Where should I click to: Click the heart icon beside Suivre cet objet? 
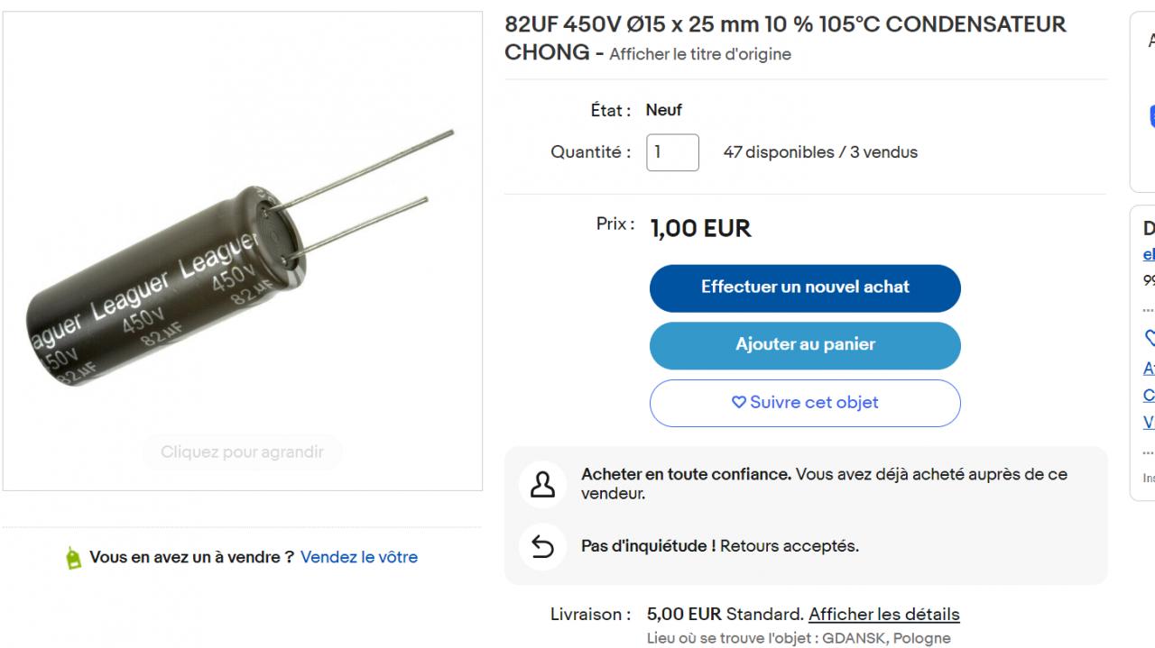click(738, 403)
